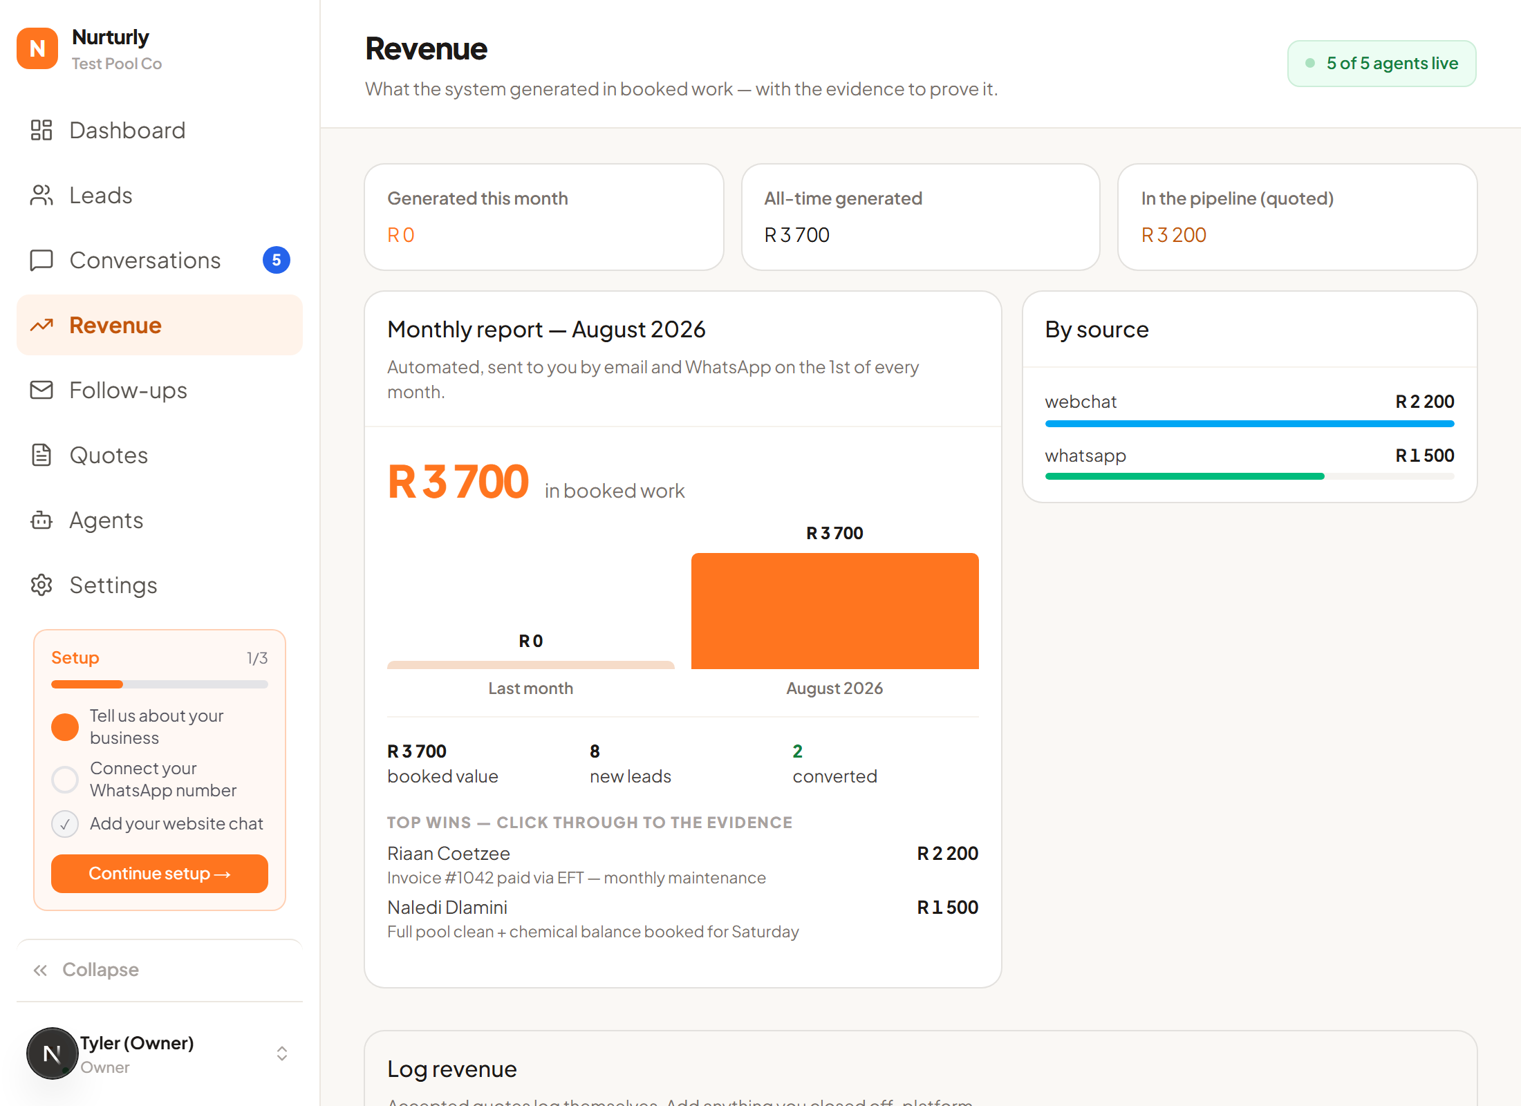Select the Follow-ups menu item
This screenshot has height=1106, width=1521.
point(160,390)
